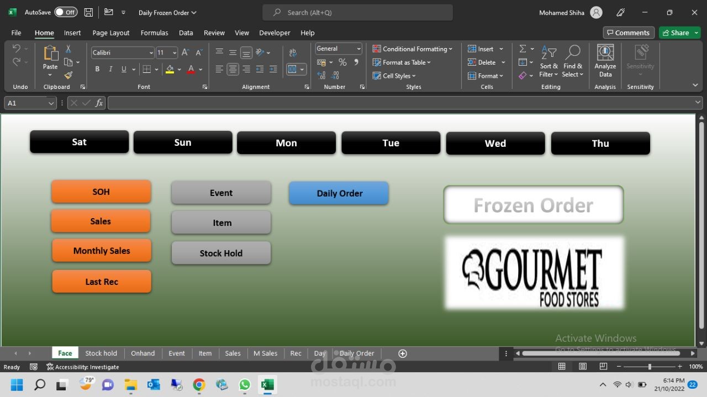Screen dimensions: 707x397
Task: Apply the yellow Fill Color swatch
Action: (170, 69)
